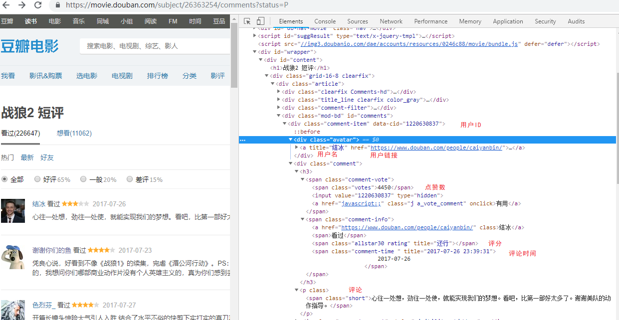The width and height of the screenshot is (619, 320).
Task: Click 色烈芬_'s avatar image
Action: (13, 310)
